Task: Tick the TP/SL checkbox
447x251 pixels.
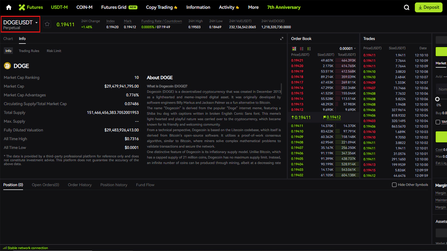Action: tap(438, 122)
